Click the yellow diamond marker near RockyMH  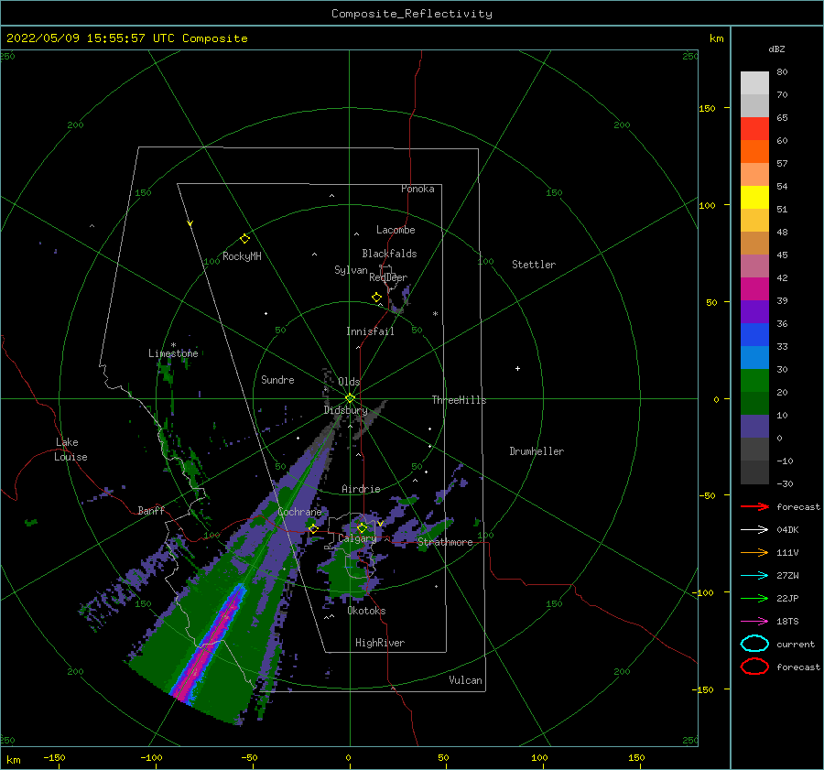244,239
